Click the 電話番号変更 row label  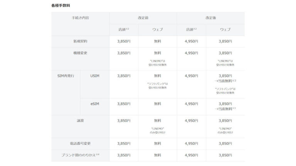80,143
